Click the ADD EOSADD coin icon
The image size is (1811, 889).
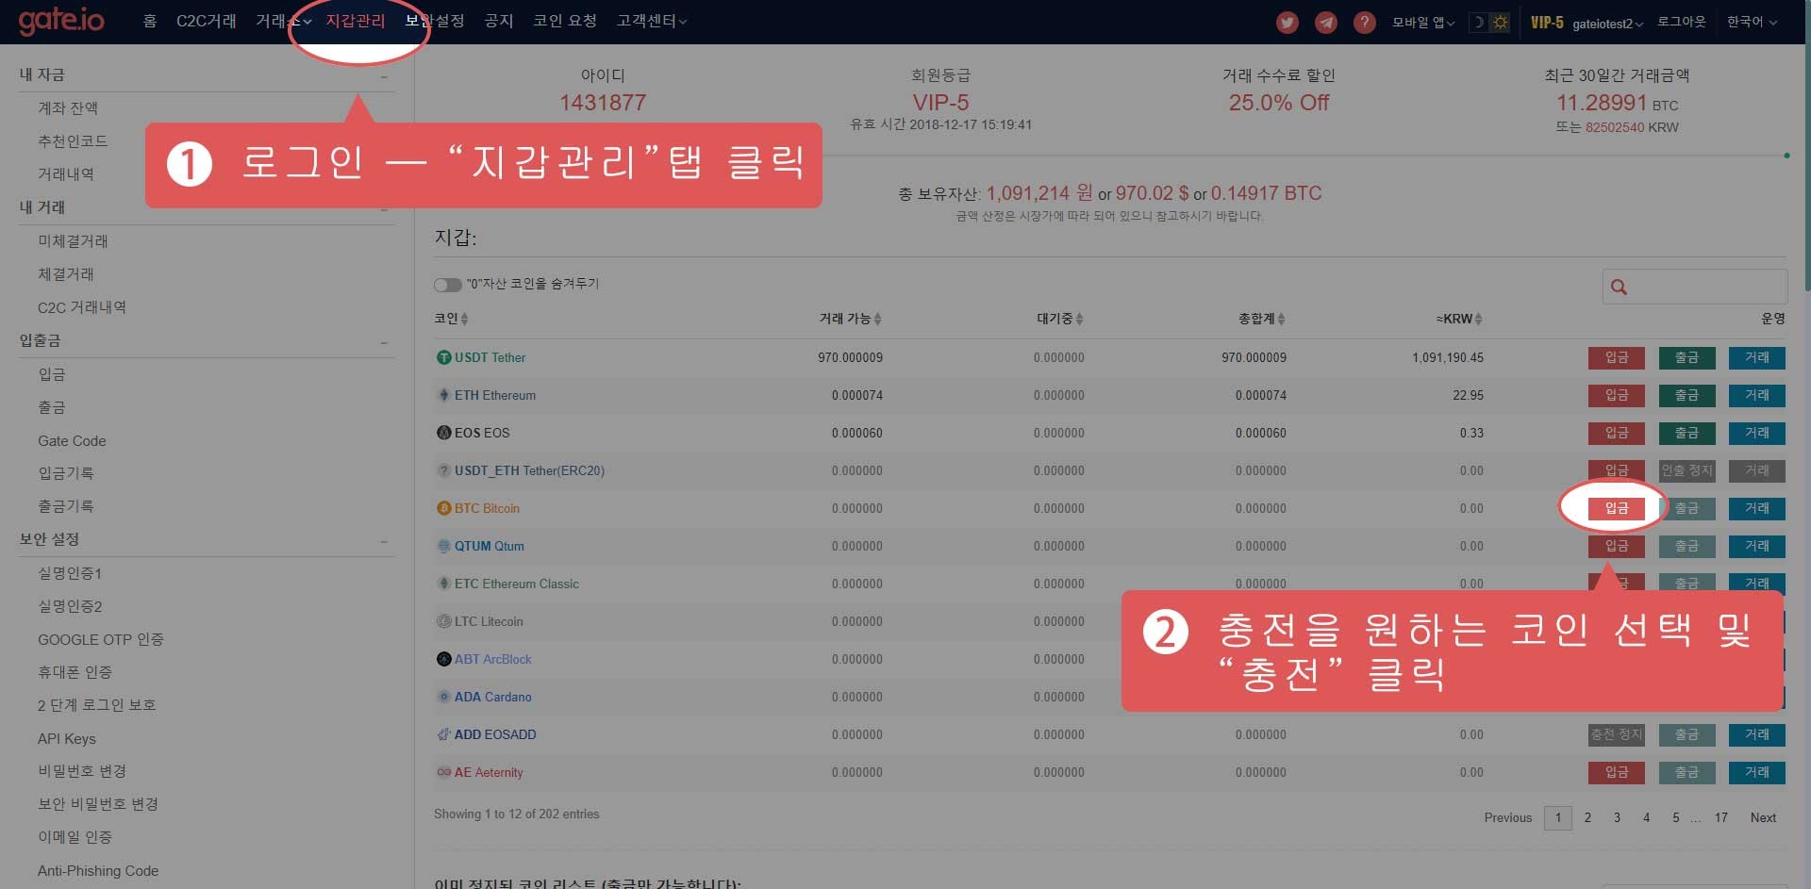tap(443, 734)
